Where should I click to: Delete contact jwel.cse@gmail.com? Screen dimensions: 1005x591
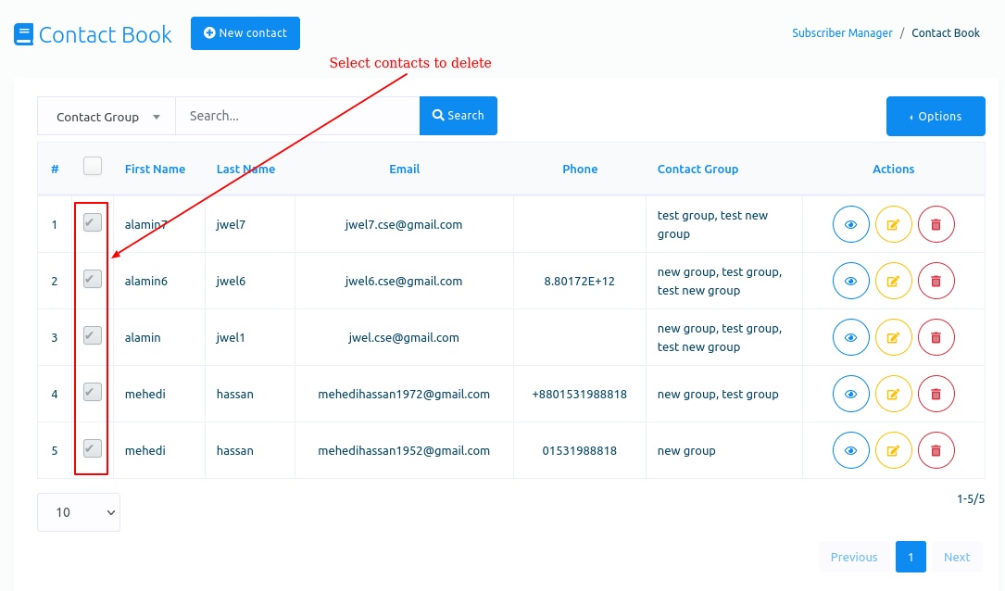936,337
